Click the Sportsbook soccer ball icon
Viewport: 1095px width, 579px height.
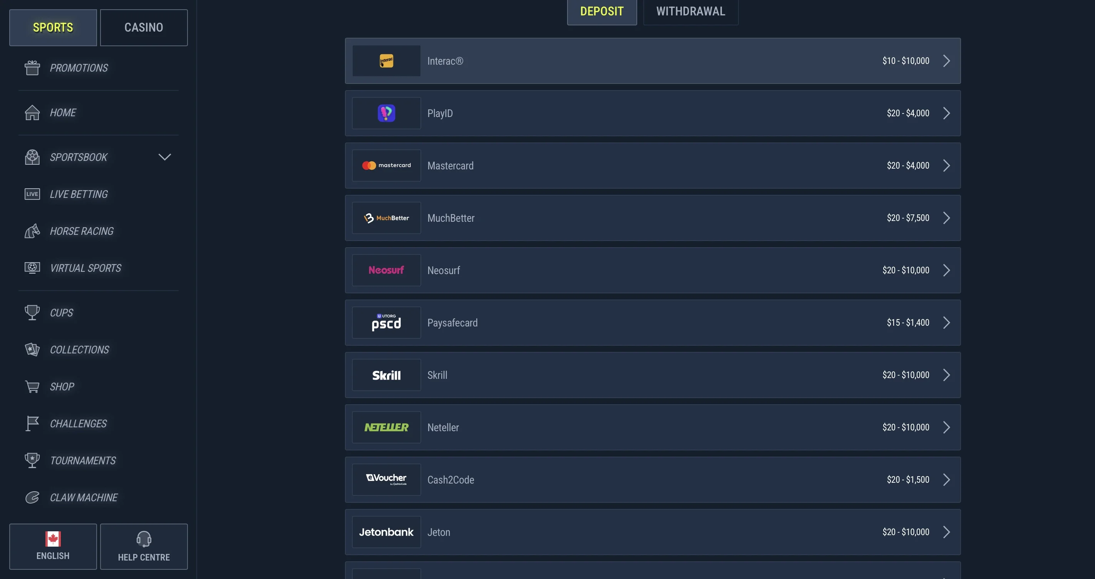pyautogui.click(x=32, y=157)
